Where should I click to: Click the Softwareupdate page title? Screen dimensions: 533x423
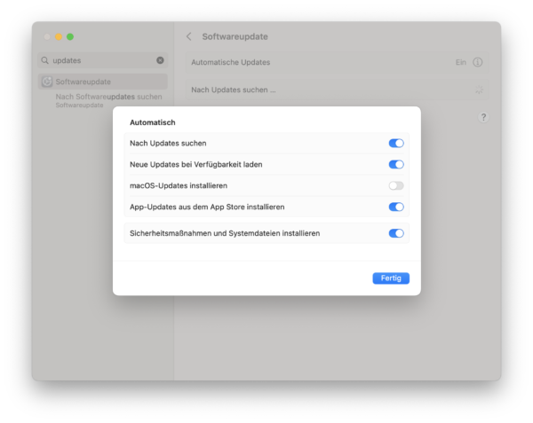coord(235,36)
